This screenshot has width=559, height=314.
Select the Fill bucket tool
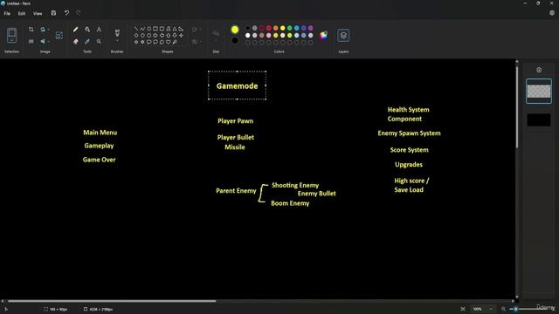pyautogui.click(x=87, y=30)
